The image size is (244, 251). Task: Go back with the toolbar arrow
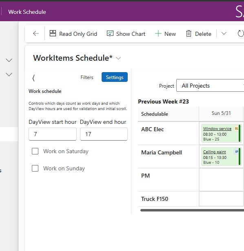click(36, 33)
